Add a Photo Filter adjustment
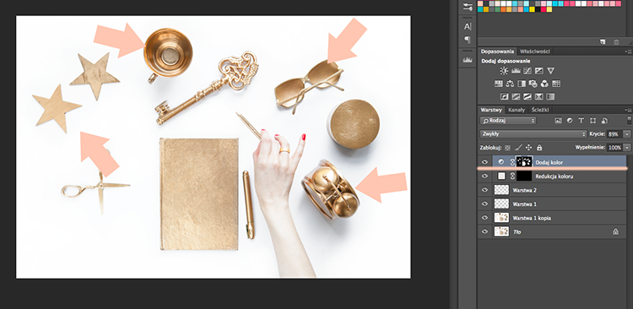The width and height of the screenshot is (633, 309). point(533,84)
